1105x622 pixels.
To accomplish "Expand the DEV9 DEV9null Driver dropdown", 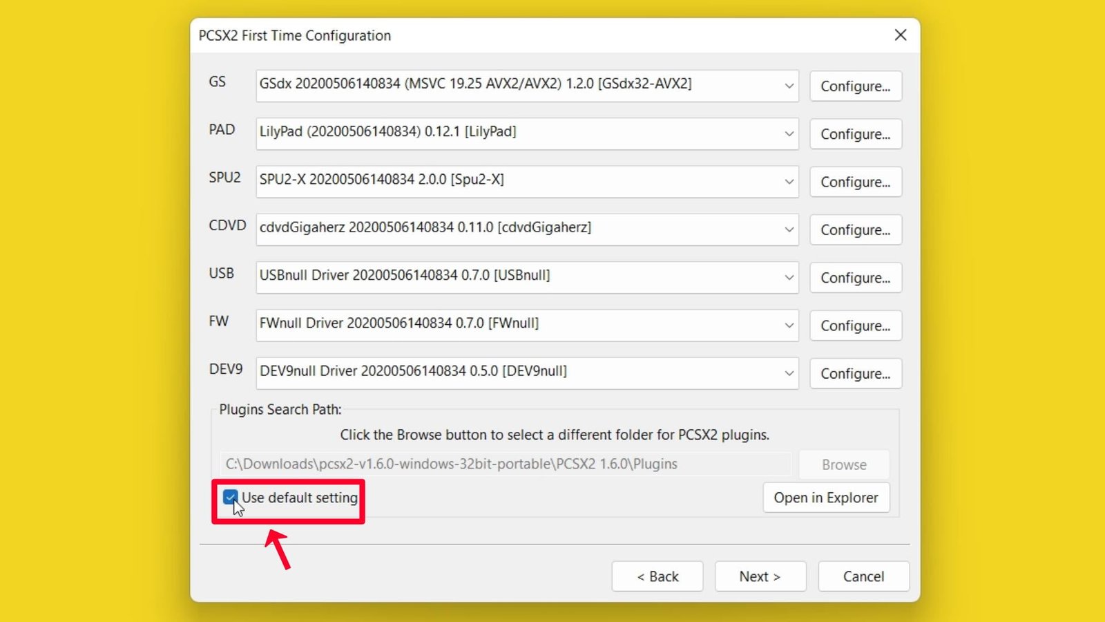I will click(527, 373).
